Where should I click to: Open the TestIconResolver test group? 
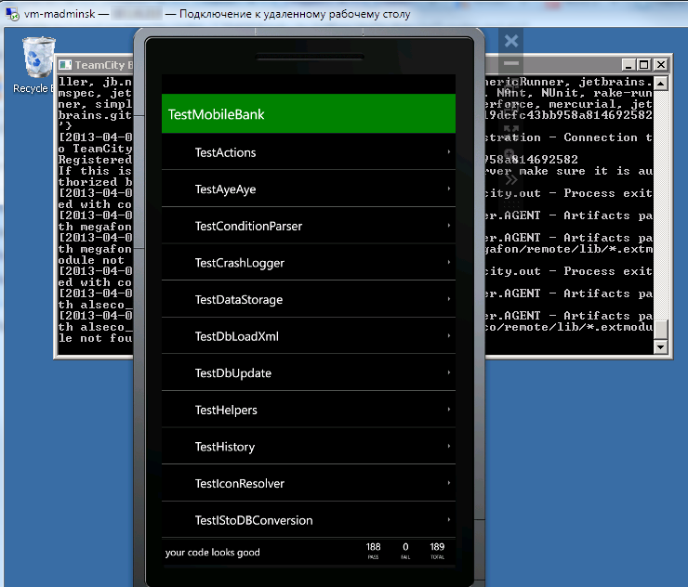(x=309, y=484)
